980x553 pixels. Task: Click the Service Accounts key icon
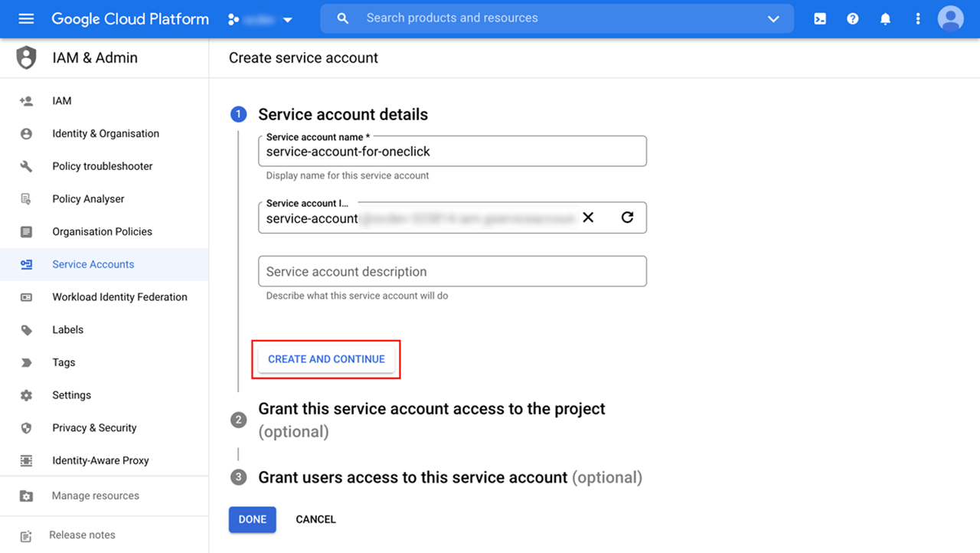click(26, 264)
